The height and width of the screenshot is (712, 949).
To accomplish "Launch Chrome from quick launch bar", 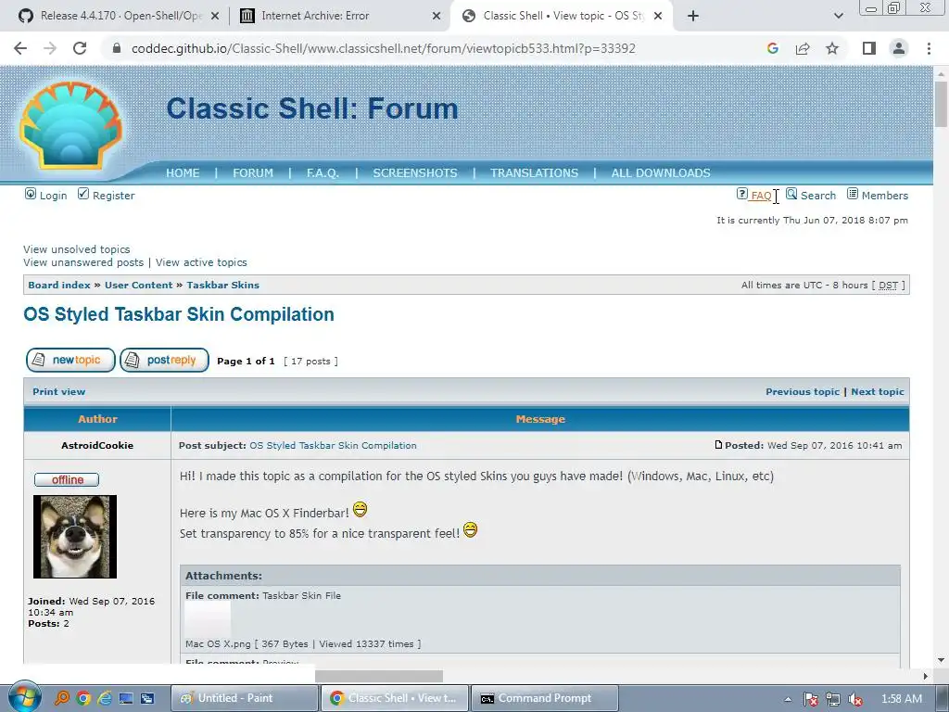I will click(x=83, y=699).
